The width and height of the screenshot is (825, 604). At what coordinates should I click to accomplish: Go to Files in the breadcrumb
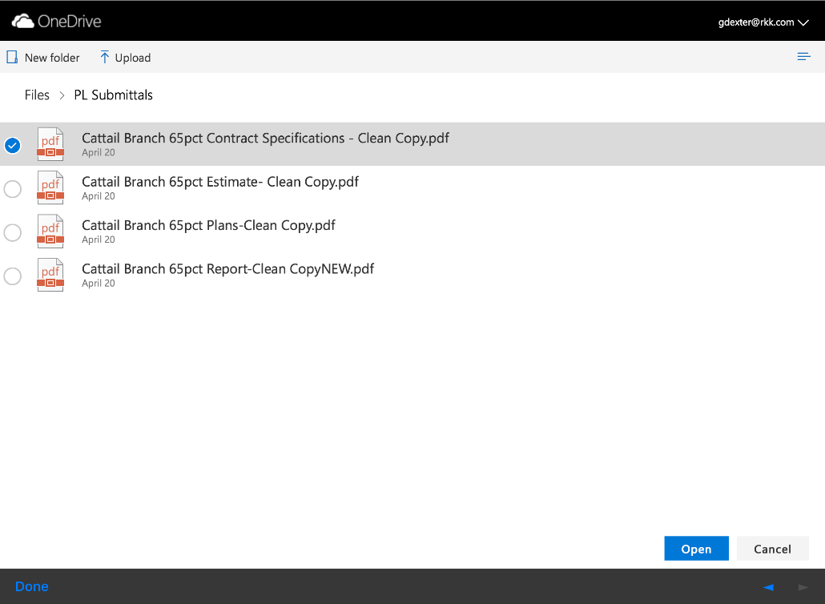pos(37,95)
